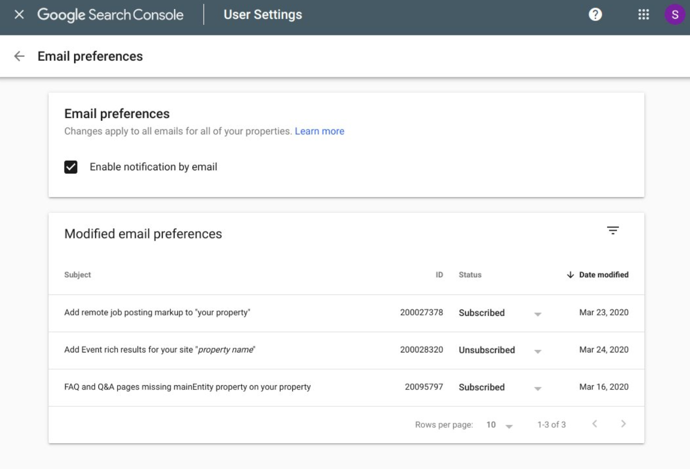
Task: Change status for Event rich results alert
Action: [538, 350]
